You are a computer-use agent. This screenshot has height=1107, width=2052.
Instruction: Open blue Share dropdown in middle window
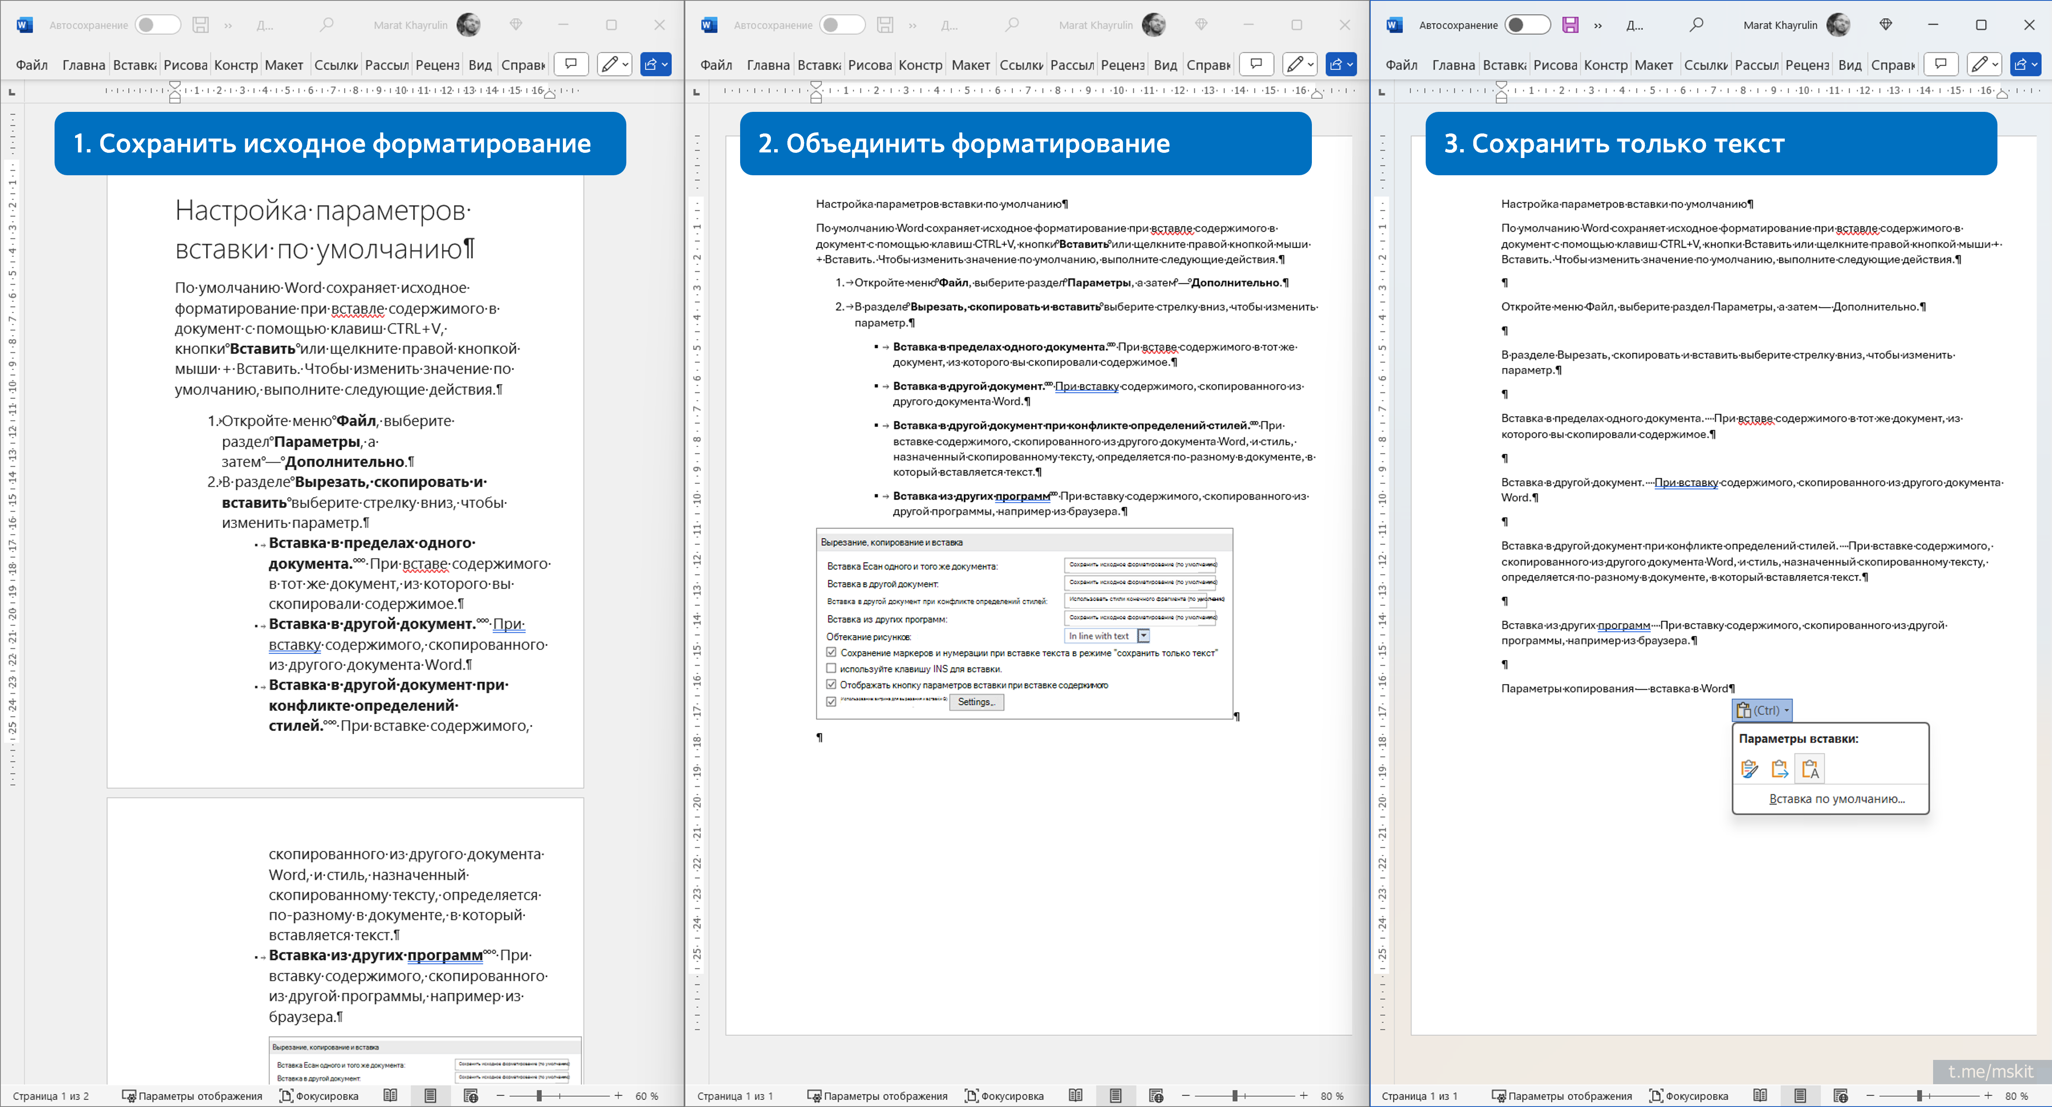1341,64
